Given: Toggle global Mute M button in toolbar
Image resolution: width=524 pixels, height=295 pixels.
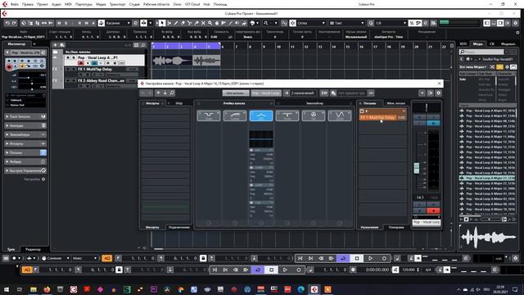Looking at the screenshot, I should (59, 23).
